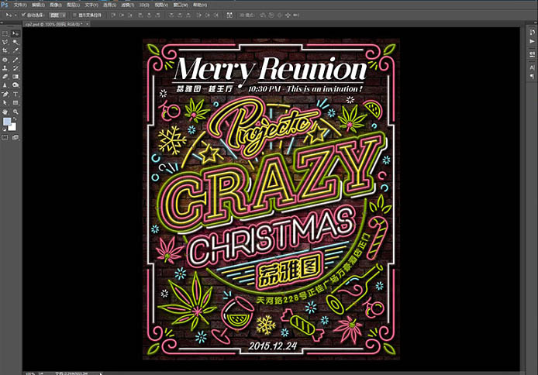The width and height of the screenshot is (538, 375).
Task: Select the Zoom tool in toolbox
Action: 16,112
